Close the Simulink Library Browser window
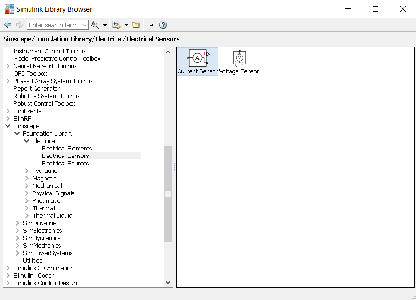The width and height of the screenshot is (416, 300). (x=403, y=9)
